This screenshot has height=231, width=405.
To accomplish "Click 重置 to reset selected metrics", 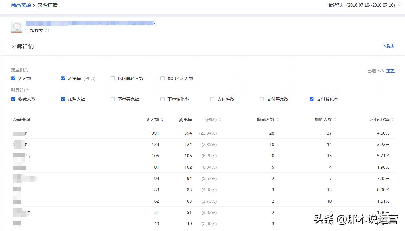I will coord(390,71).
